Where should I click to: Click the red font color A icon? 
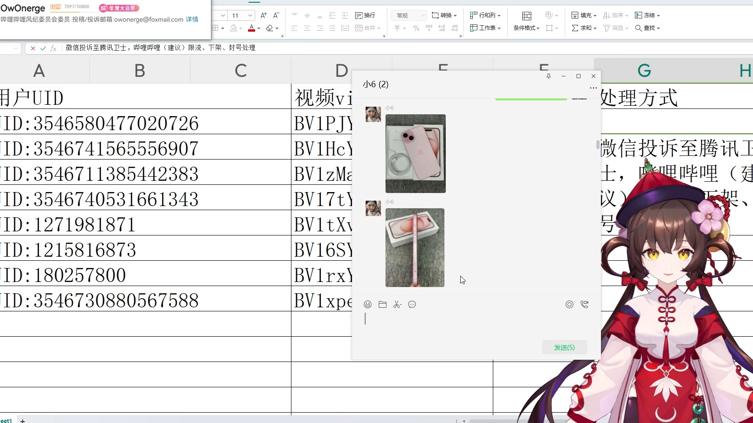[x=252, y=28]
